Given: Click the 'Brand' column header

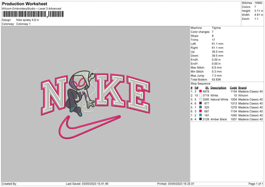Looking at the screenshot, I should [x=242, y=88].
